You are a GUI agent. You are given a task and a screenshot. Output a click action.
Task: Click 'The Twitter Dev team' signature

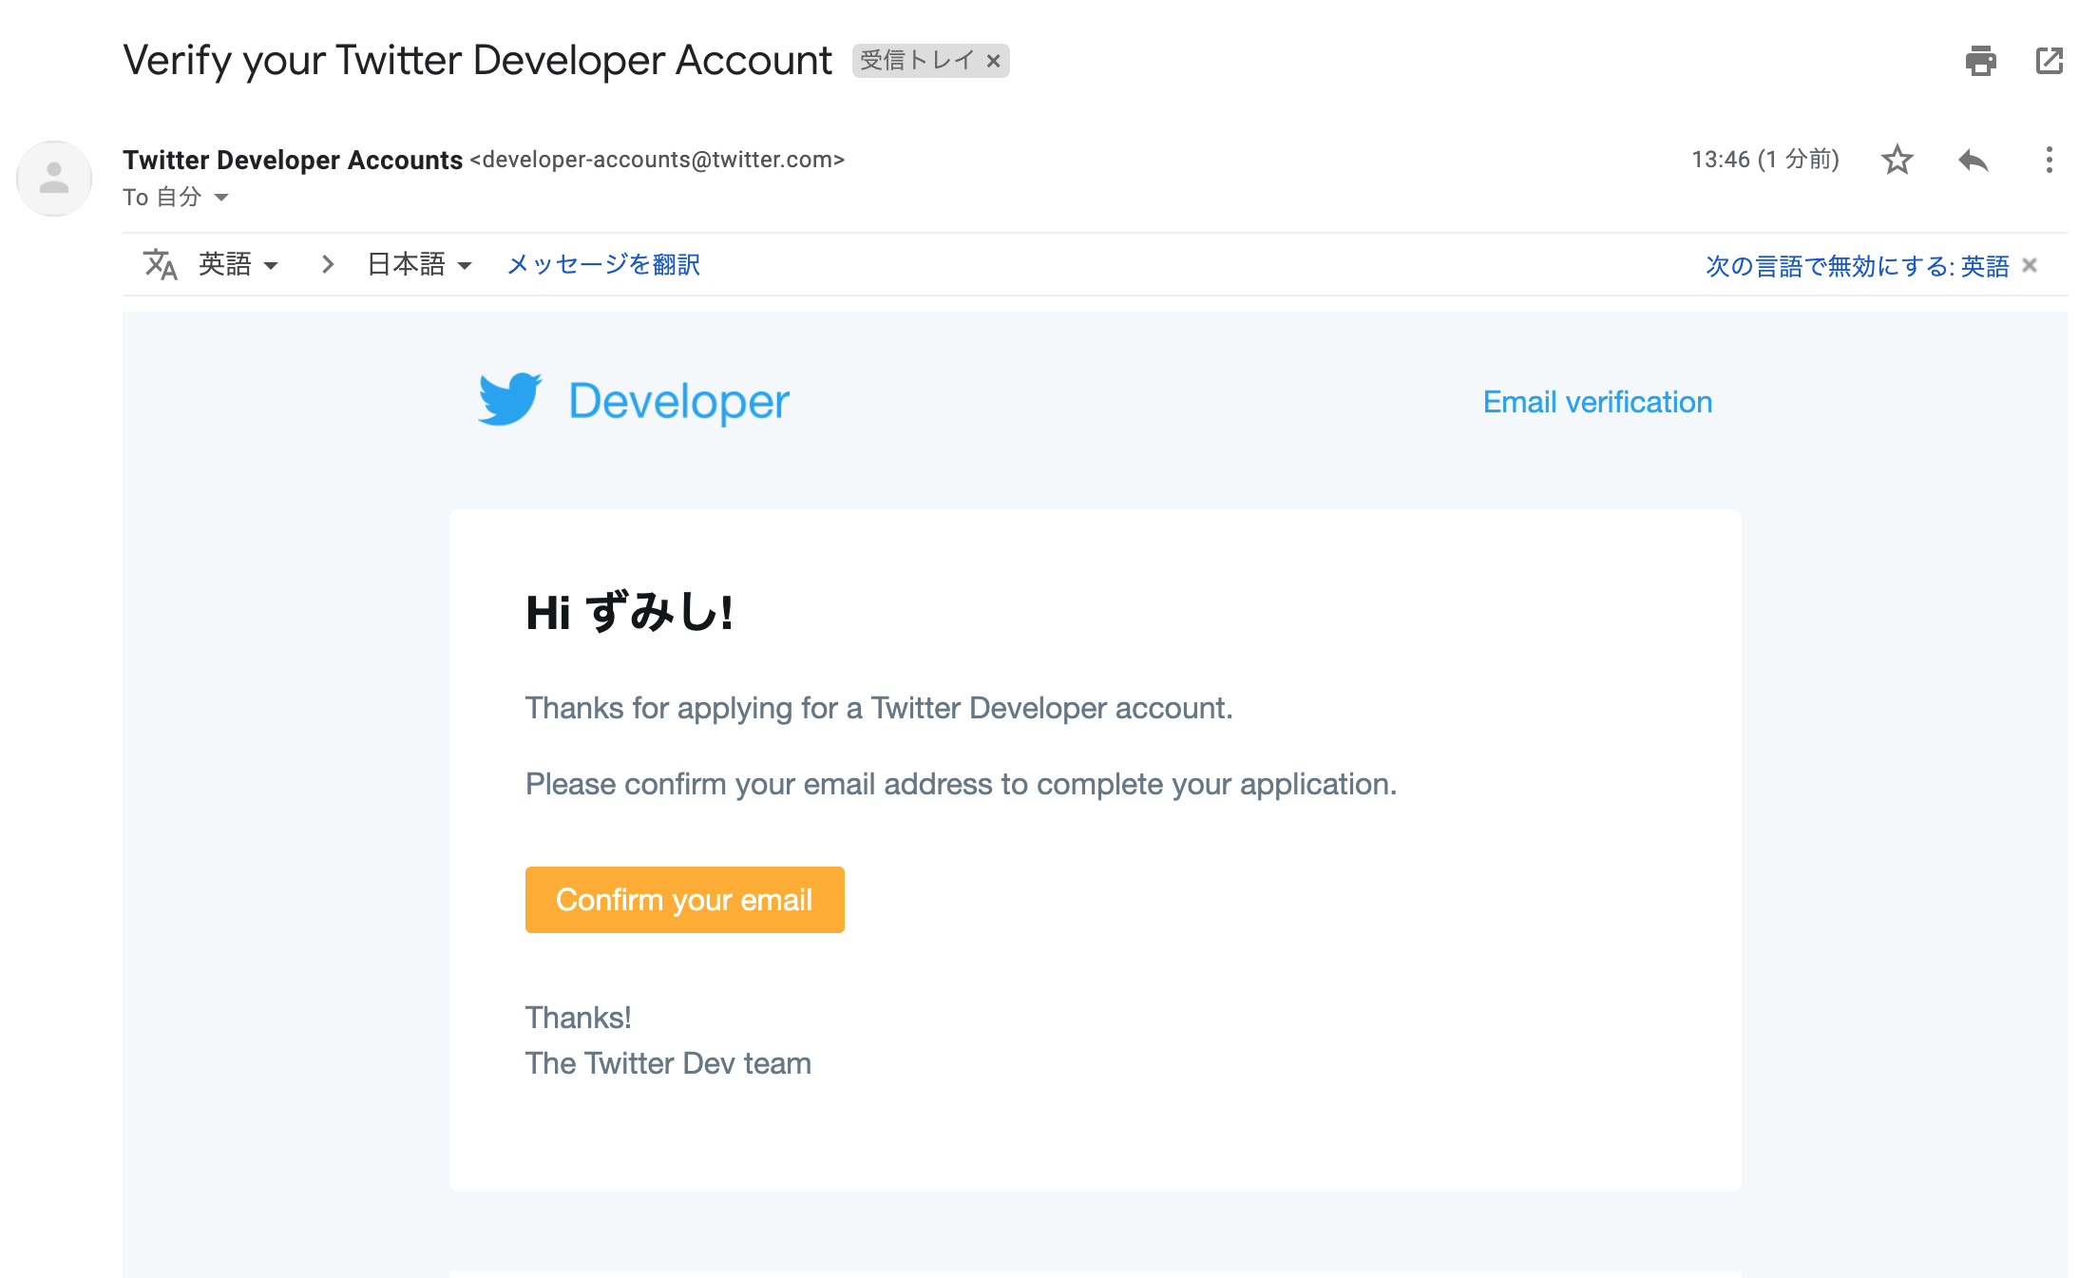click(x=668, y=1063)
